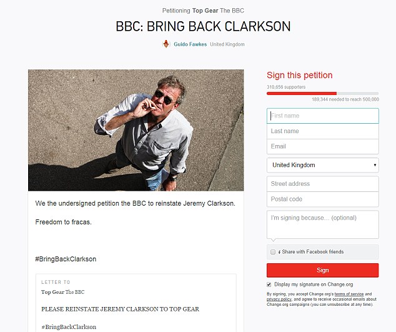Click the Last name field
The height and width of the screenshot is (332, 396).
322,131
